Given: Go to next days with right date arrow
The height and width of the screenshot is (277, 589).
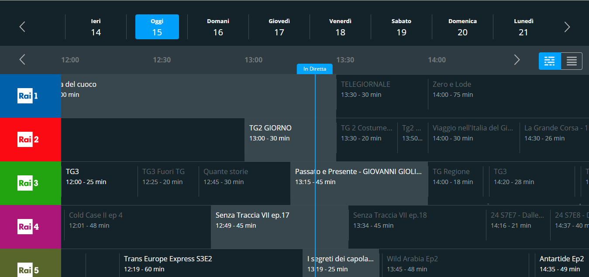Looking at the screenshot, I should [567, 27].
